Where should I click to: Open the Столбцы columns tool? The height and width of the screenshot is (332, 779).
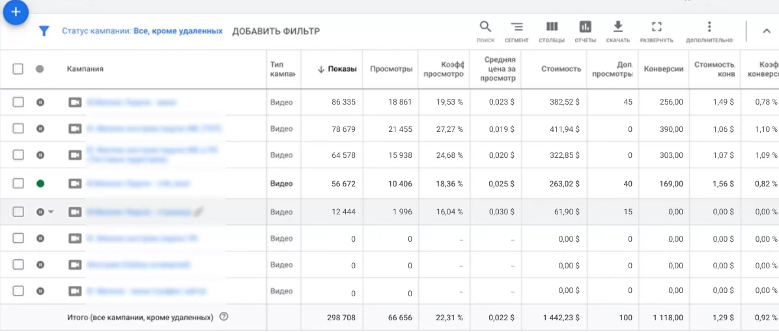(x=552, y=31)
